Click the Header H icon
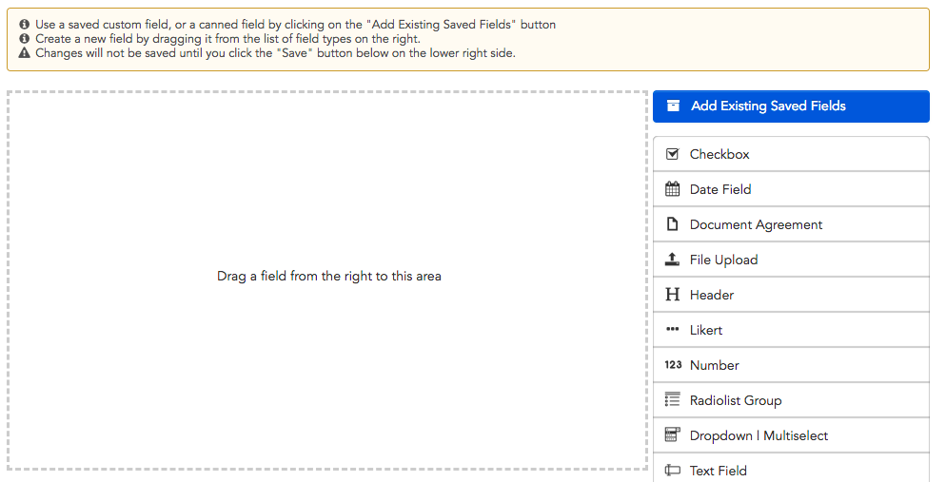946x482 pixels. tap(672, 294)
